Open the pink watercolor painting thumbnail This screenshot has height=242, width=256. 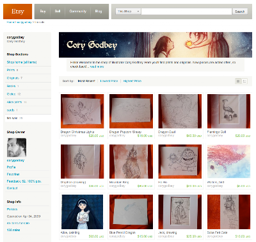point(228,161)
